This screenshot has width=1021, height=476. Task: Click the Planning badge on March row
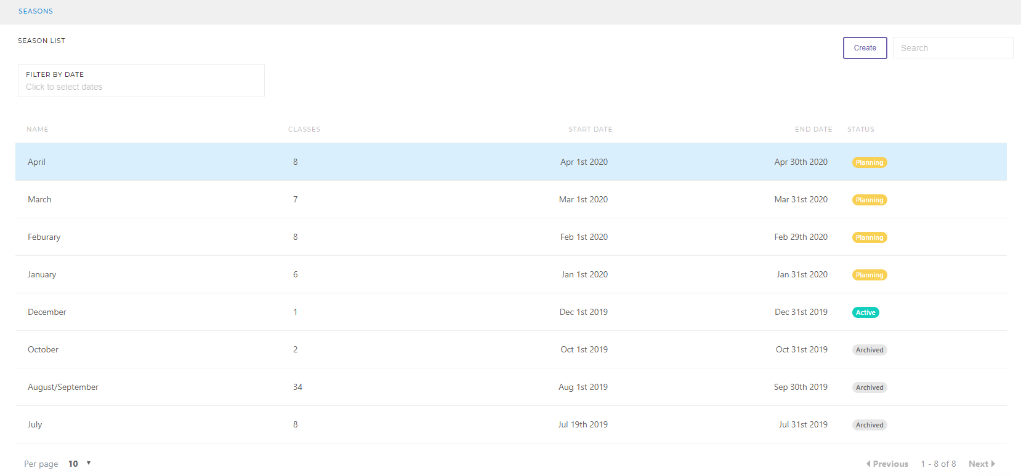pos(870,200)
